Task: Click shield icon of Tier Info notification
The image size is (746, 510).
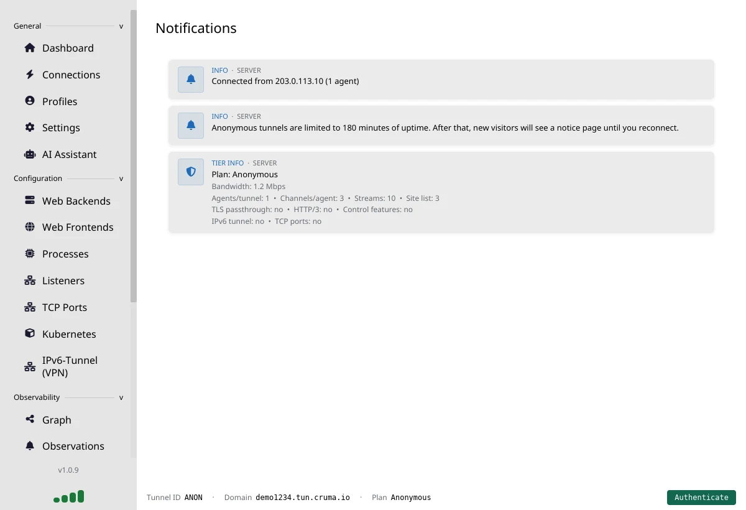Action: [x=191, y=172]
